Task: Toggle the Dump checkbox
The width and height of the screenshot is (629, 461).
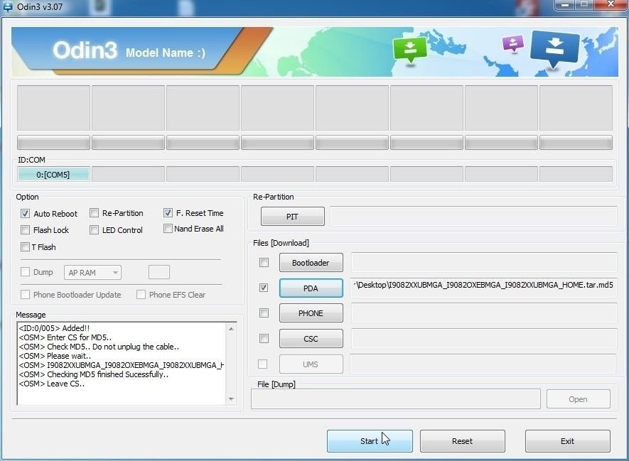Action: pos(25,272)
